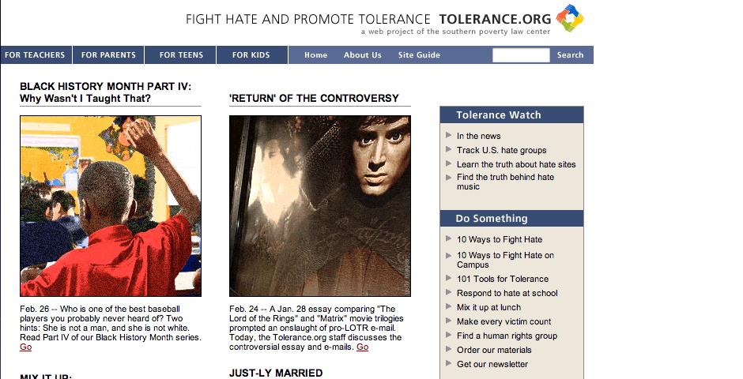Click arrow bullet beside Find the truth behind hate music
The image size is (743, 379).
(448, 178)
